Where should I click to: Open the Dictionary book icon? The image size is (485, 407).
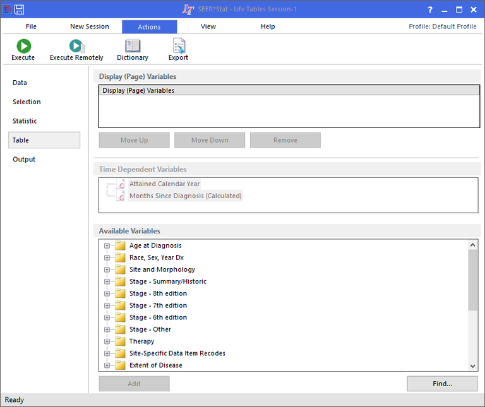click(133, 46)
